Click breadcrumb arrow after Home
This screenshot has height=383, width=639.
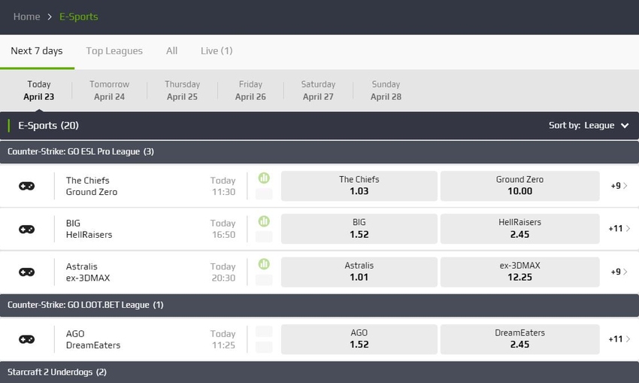tap(50, 17)
